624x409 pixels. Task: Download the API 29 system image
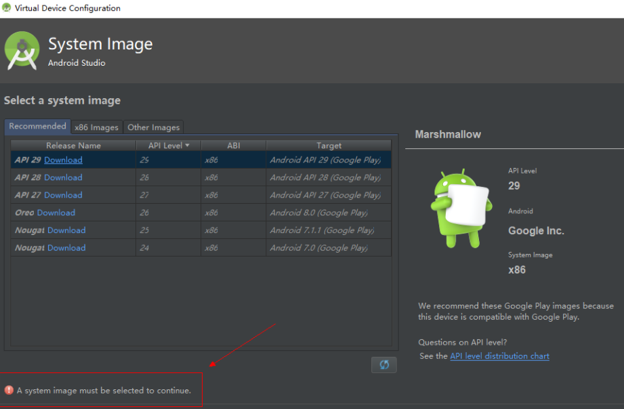click(x=63, y=160)
